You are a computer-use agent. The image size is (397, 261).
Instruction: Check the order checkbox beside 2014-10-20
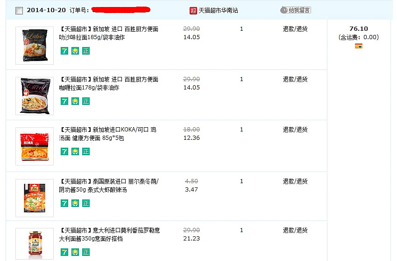[19, 11]
